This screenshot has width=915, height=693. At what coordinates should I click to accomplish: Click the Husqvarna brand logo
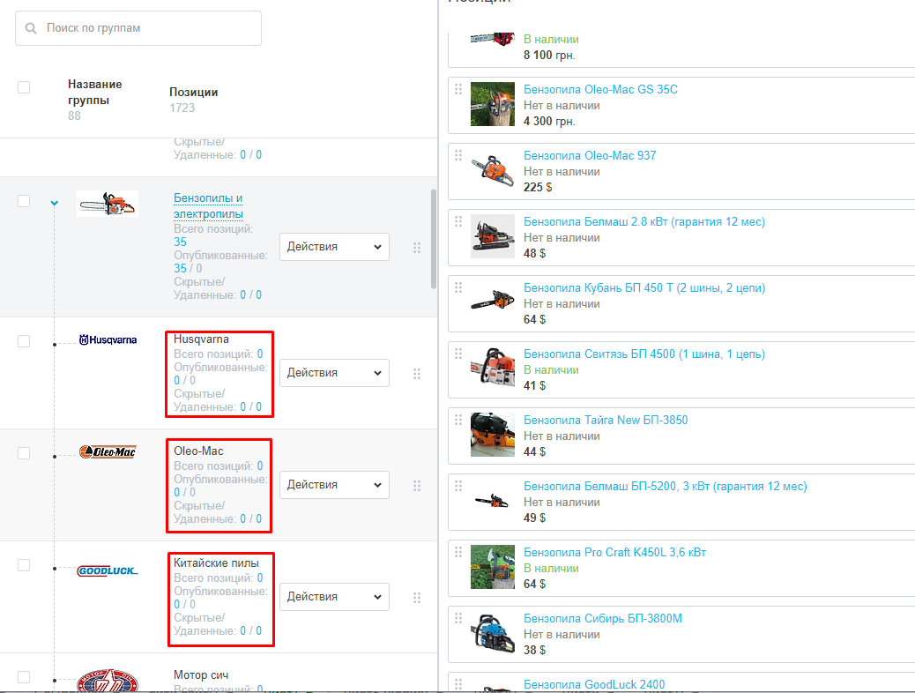click(108, 339)
